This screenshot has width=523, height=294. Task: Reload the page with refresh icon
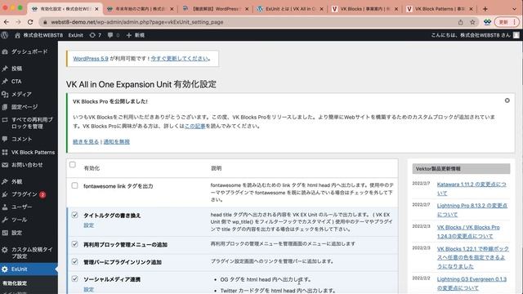[x=30, y=22]
